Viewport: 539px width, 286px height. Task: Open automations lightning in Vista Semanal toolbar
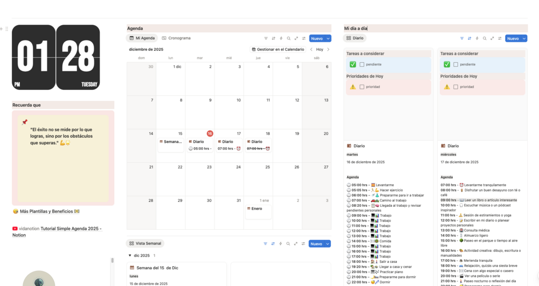[x=280, y=244]
